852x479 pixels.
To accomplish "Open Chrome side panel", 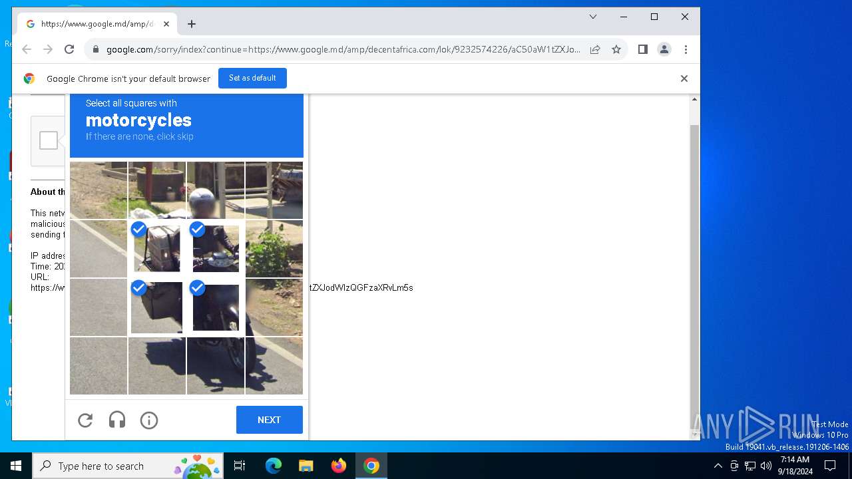I will tap(643, 49).
